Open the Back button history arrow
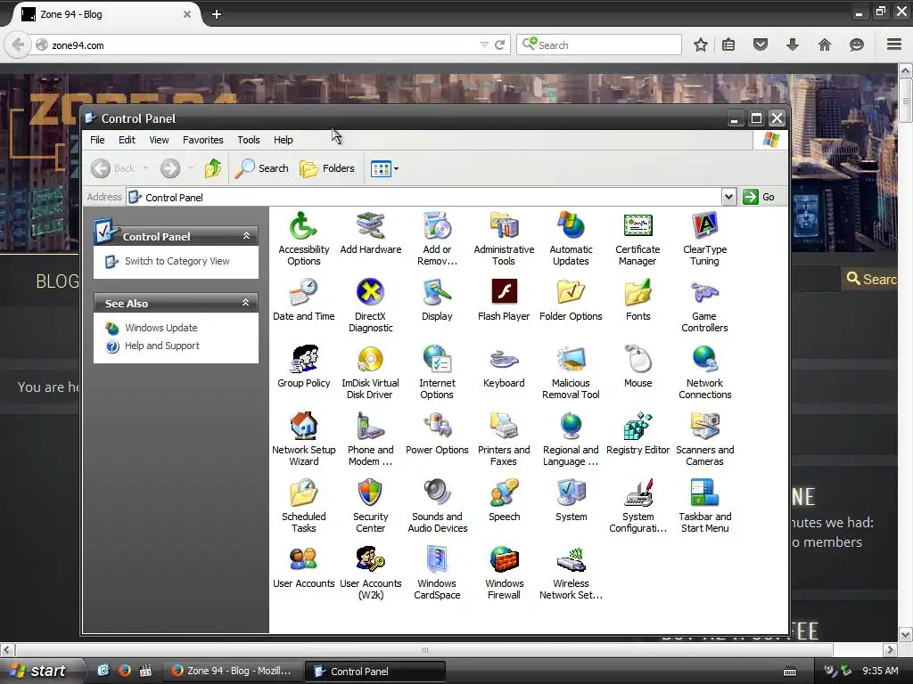913x684 pixels. coord(145,168)
